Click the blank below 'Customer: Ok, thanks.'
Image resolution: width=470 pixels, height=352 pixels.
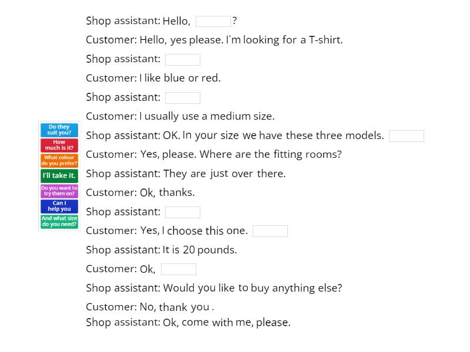(x=183, y=212)
